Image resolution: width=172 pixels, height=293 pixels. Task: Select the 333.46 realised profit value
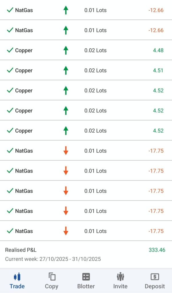157,250
